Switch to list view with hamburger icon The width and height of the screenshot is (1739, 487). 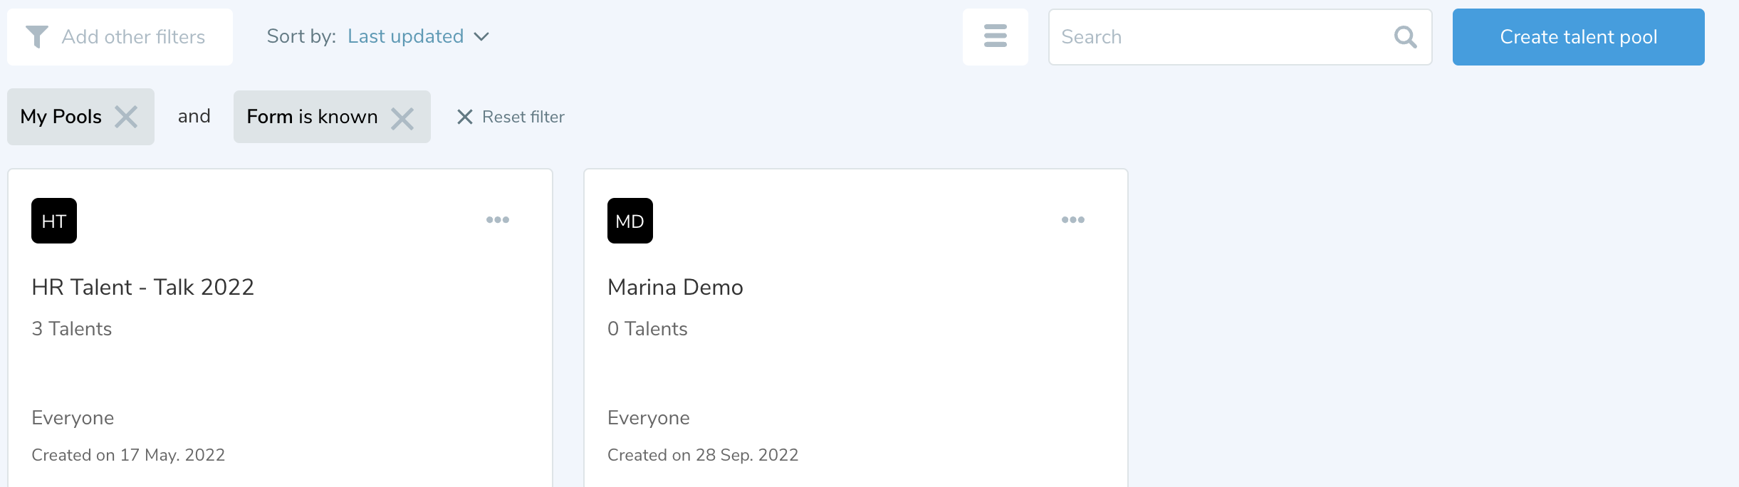(995, 36)
